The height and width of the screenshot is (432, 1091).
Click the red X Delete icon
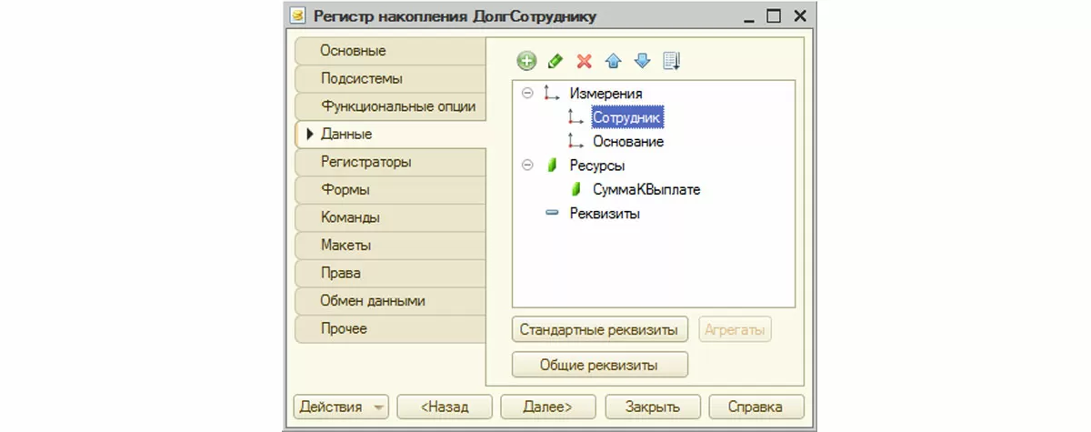point(585,61)
